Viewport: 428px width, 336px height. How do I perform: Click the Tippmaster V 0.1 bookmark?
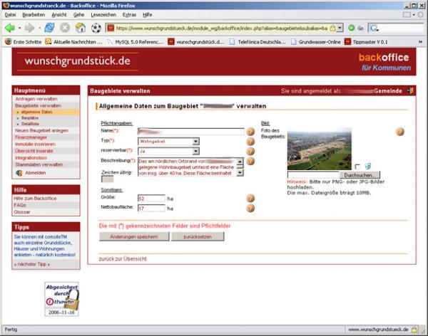[x=366, y=42]
